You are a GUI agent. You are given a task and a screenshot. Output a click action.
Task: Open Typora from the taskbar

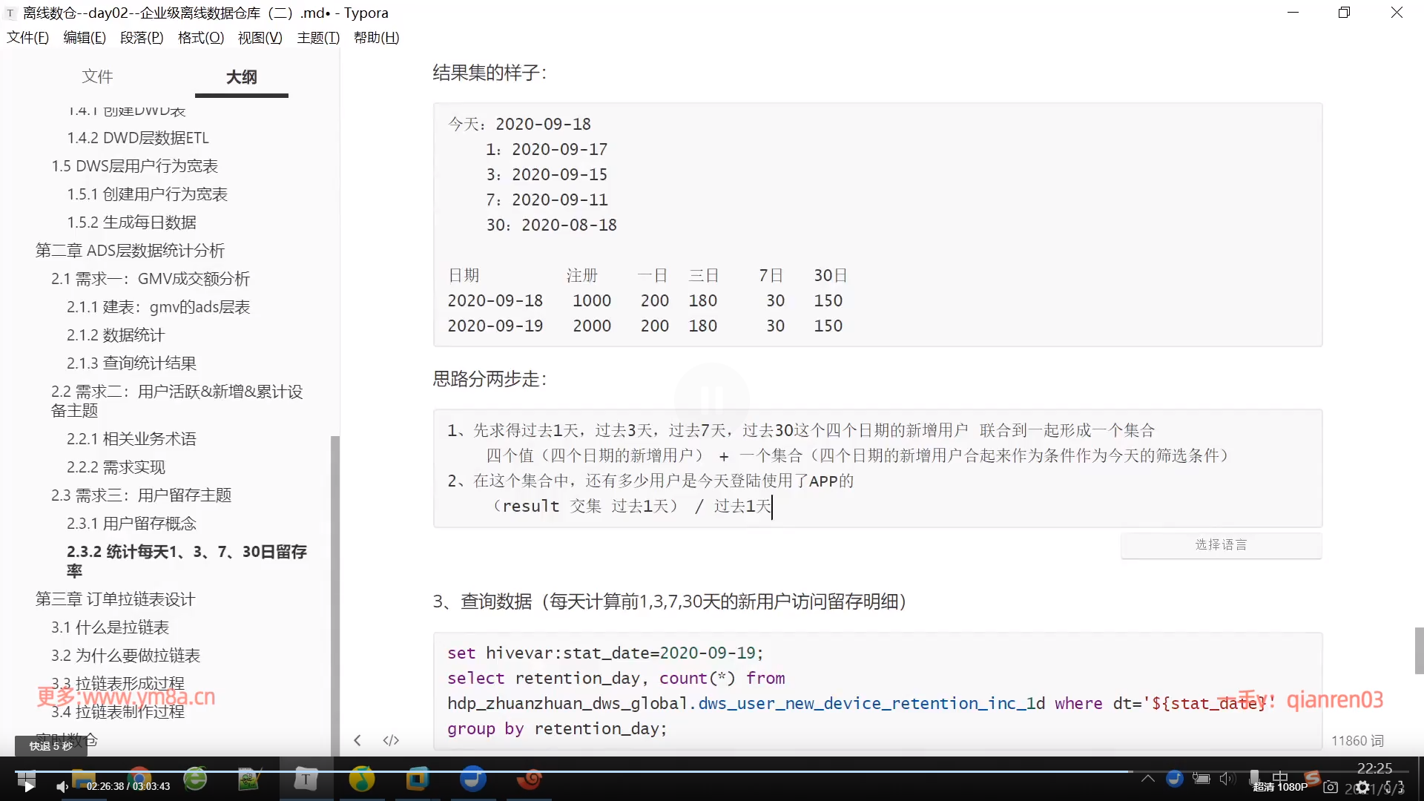coord(306,779)
